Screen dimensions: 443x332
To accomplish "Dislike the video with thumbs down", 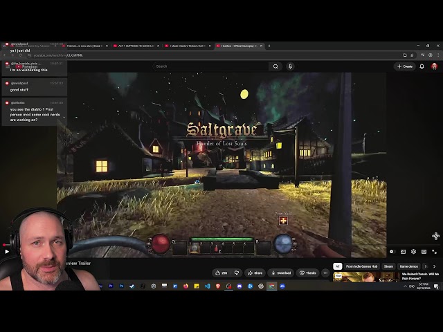I will point(237,273).
